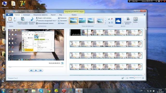
Task: Click the Добавить музыку note icon
Action: coord(32,19)
